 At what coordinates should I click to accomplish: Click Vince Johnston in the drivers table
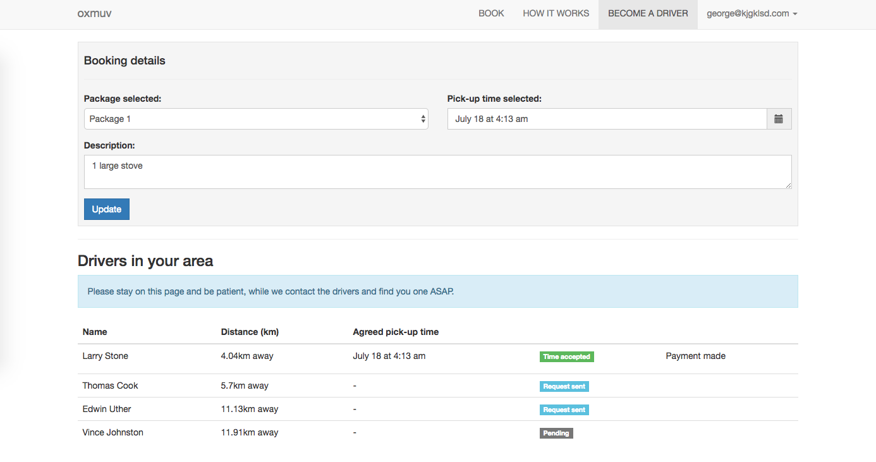coord(113,432)
